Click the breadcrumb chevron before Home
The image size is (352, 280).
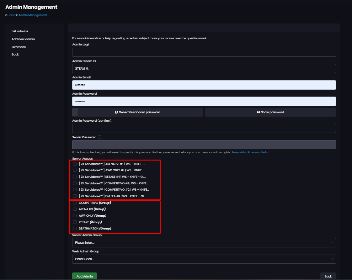(6, 15)
